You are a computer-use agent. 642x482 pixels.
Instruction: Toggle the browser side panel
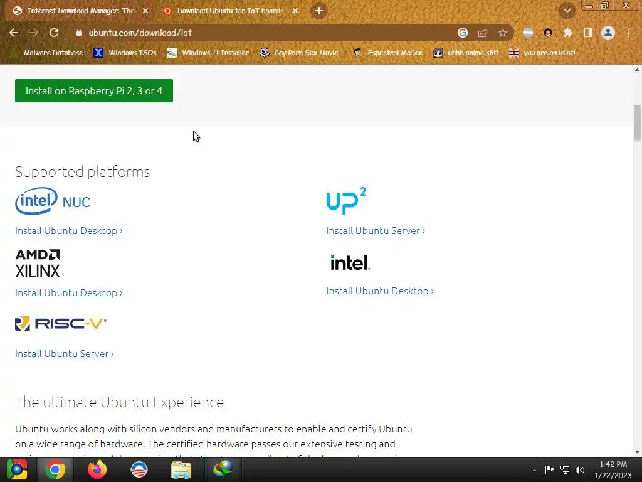click(588, 33)
